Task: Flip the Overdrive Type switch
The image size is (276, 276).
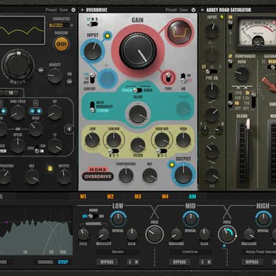Action: point(168,77)
